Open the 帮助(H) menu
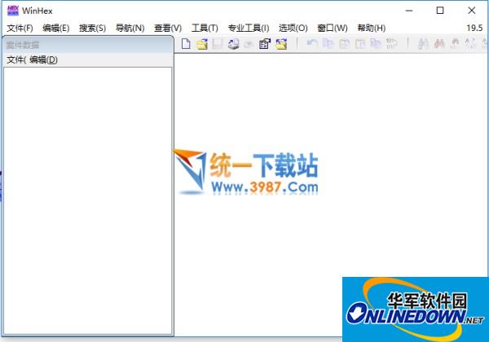489x342 pixels. (372, 28)
